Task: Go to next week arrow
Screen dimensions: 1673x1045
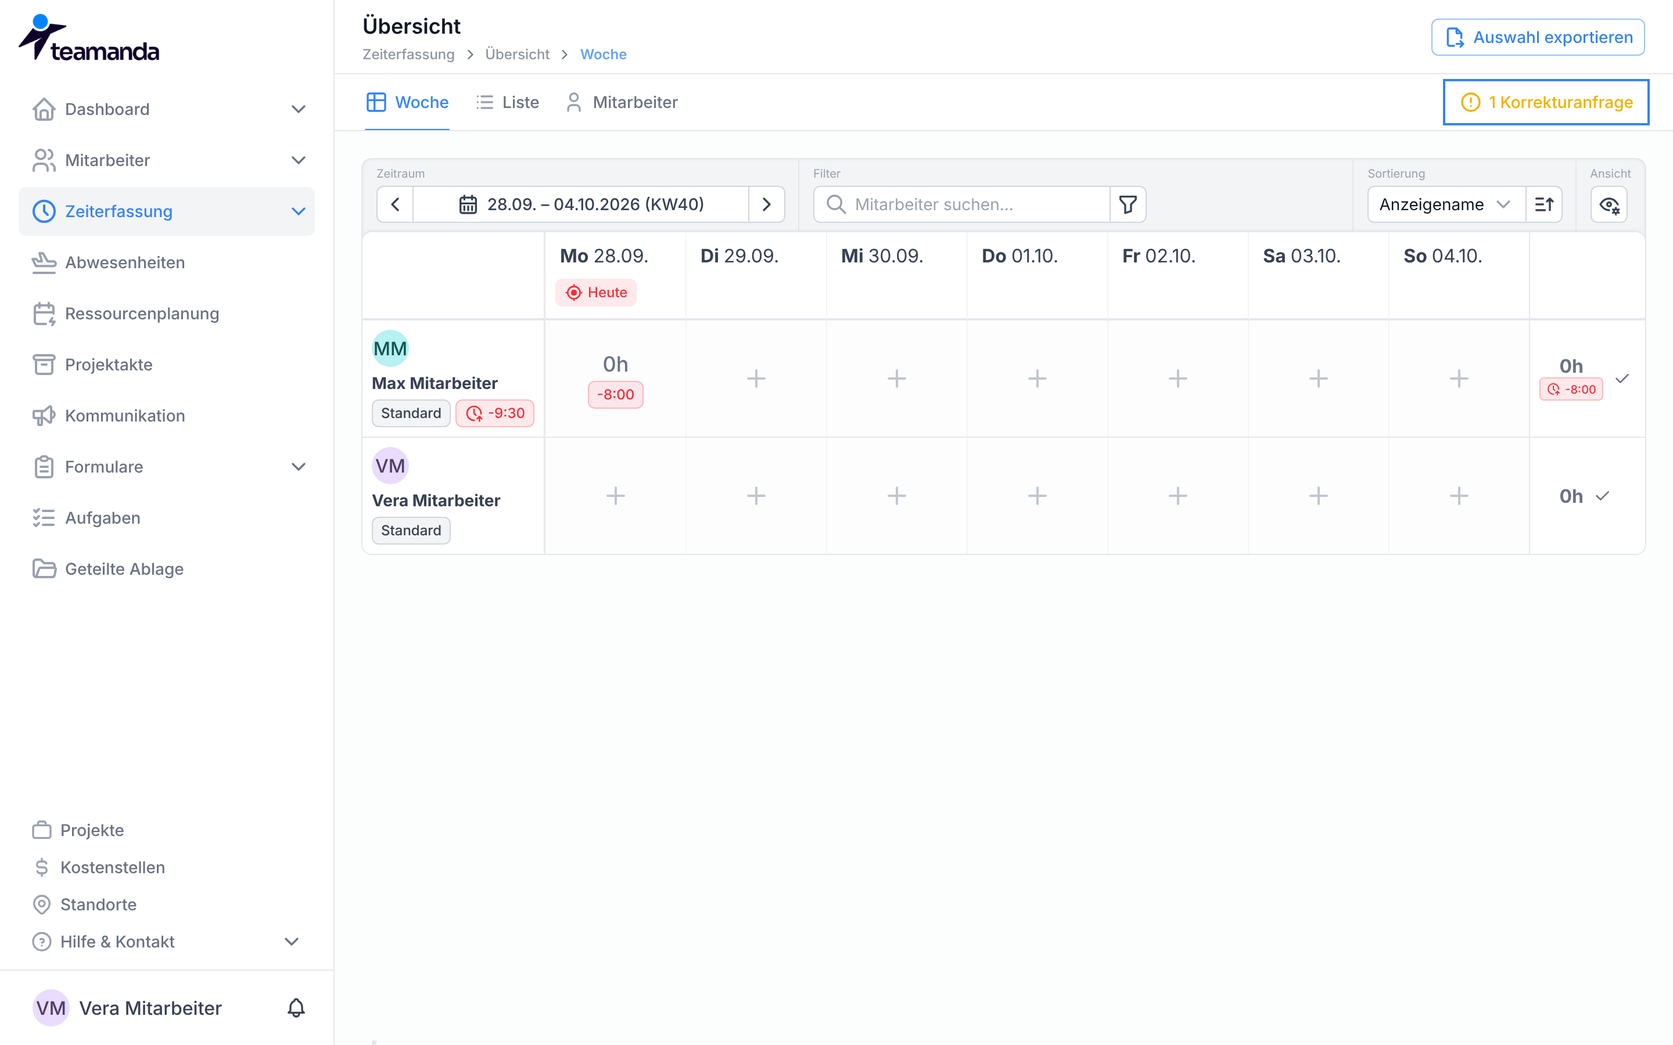Action: point(766,204)
